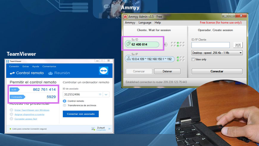Close the Ammyy Admin window
Image resolution: width=259 pixels, height=146 pixels.
pyautogui.click(x=241, y=15)
